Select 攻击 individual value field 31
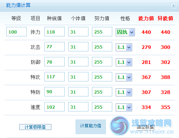 [x=78, y=46]
